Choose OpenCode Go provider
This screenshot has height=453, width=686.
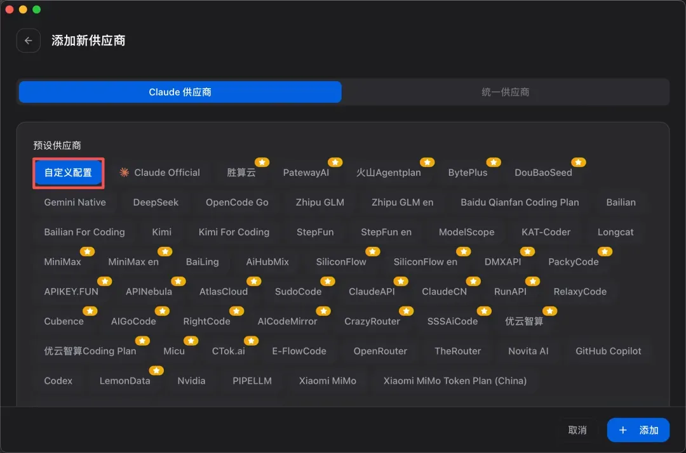[x=237, y=202]
